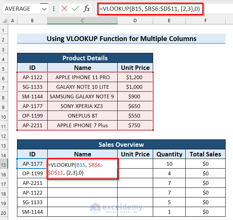This screenshot has width=233, height=220.
Task: Click the Name header in Product Details
Action: [82, 68]
